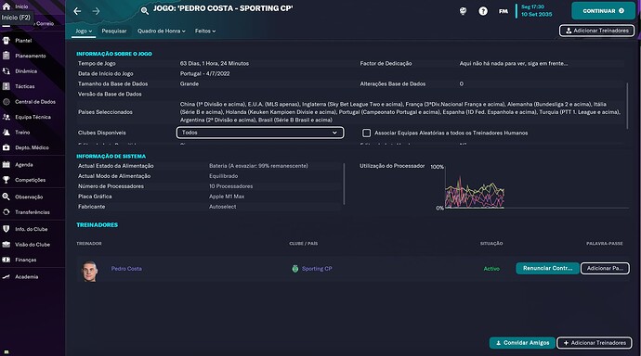Open Tácticas from the sidebar

(24, 86)
